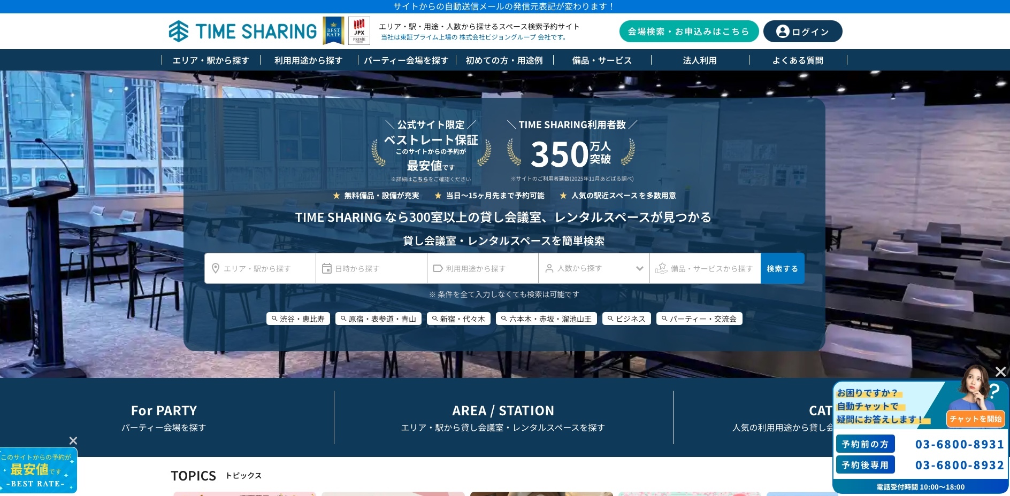This screenshot has width=1010, height=496.
Task: Select the 渋谷・恵比寿 quick search tag
Action: coord(298,319)
